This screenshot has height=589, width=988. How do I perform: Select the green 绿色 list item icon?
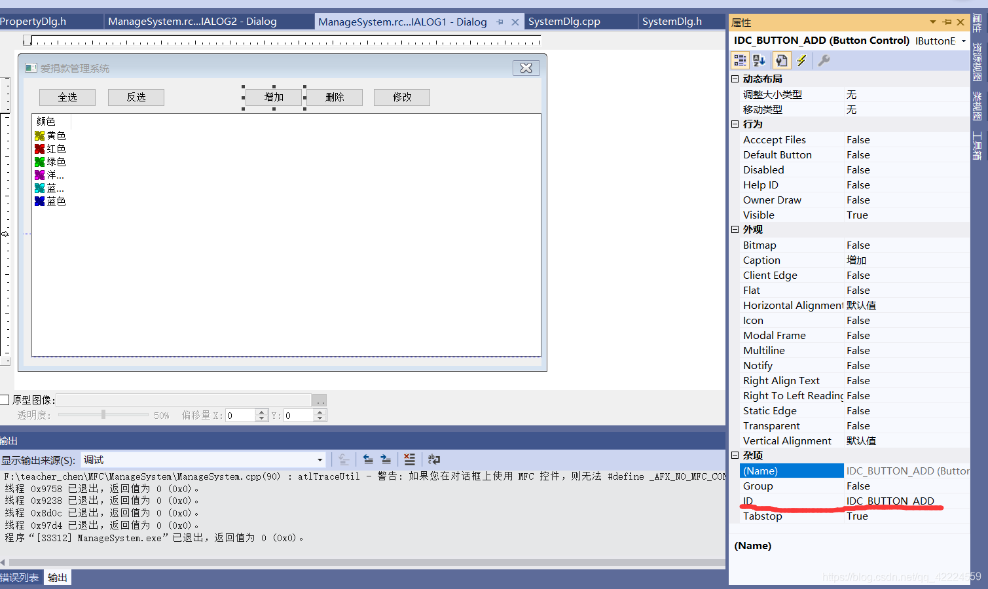point(39,162)
